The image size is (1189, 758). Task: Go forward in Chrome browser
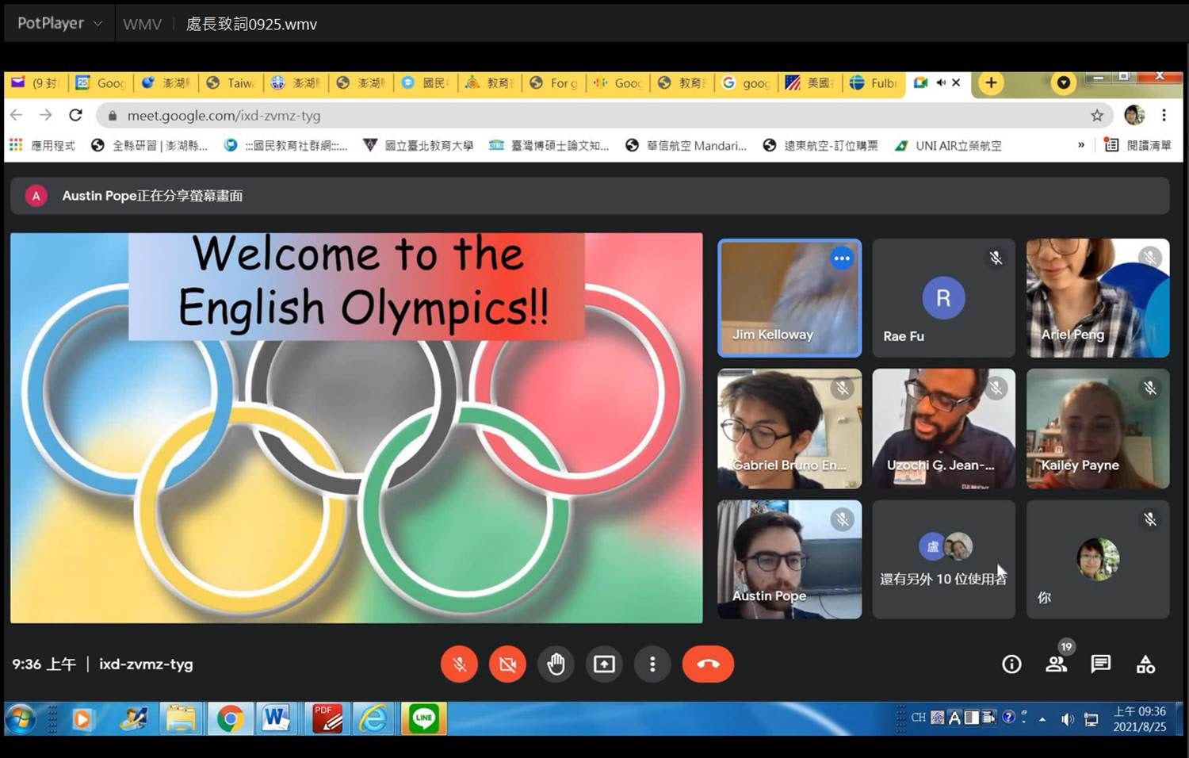click(46, 115)
